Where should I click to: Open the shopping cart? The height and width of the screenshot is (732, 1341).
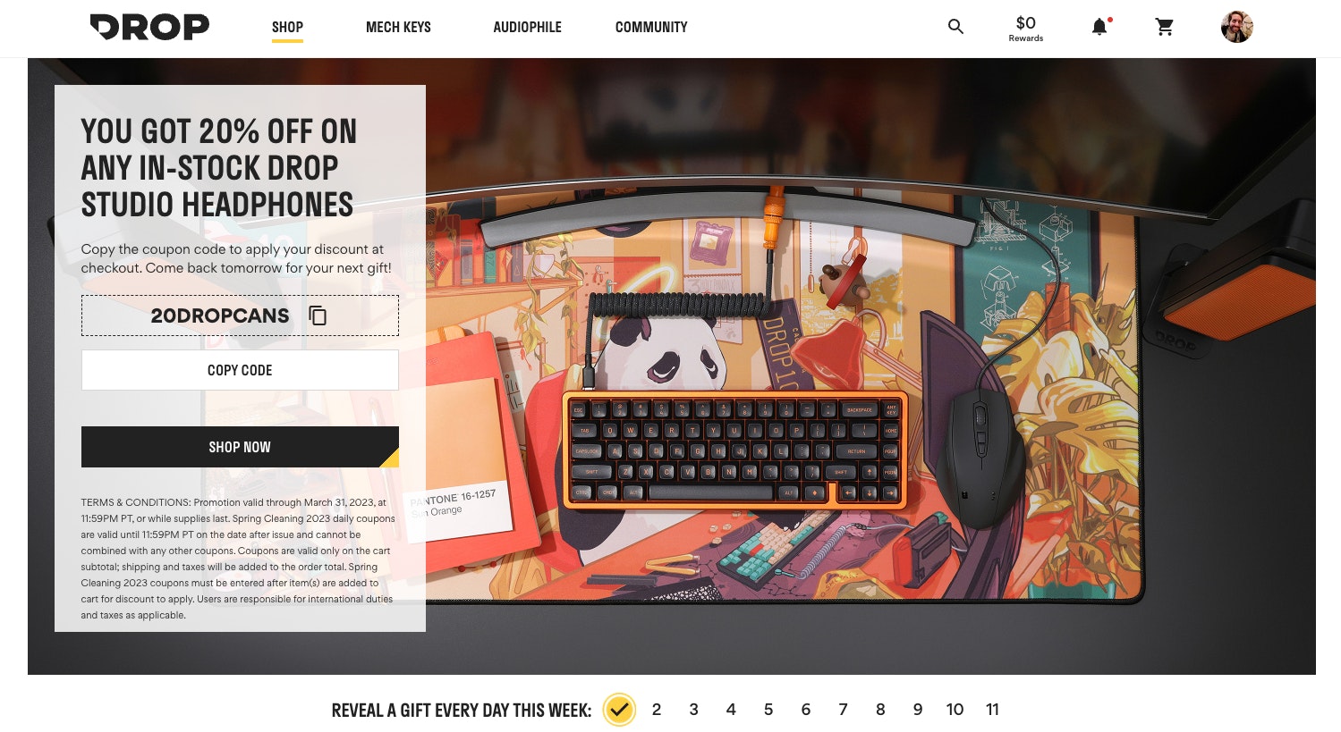1165,27
